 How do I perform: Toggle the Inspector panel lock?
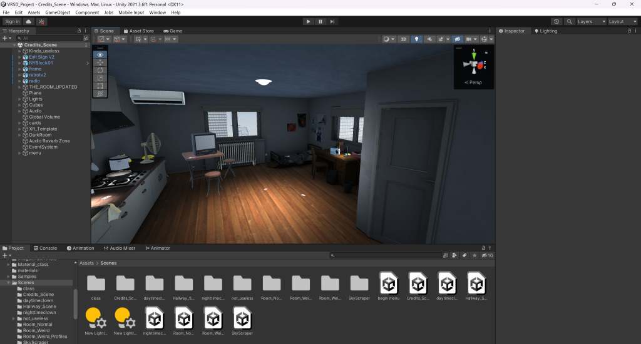tap(629, 31)
